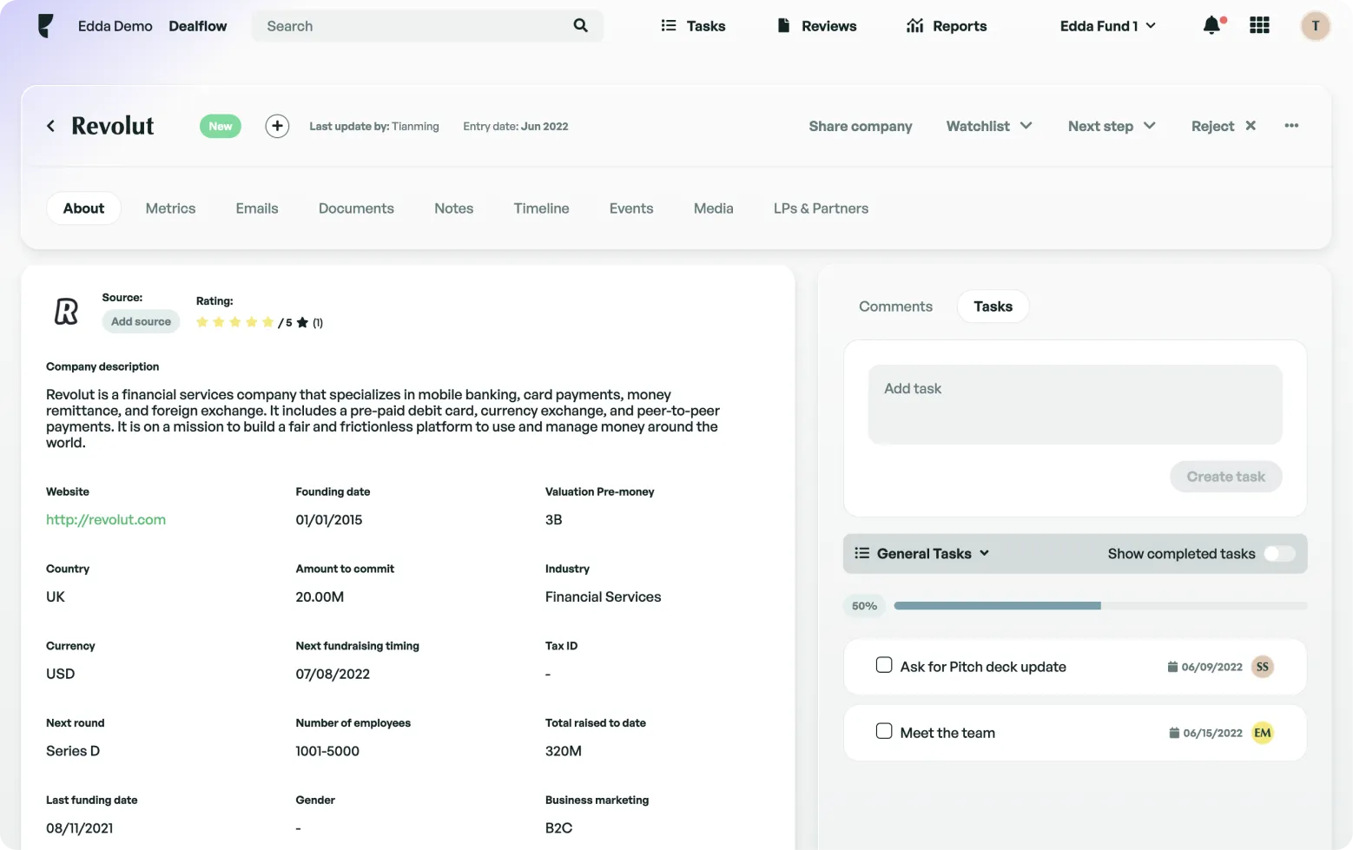This screenshot has height=850, width=1353.
Task: Select the Reviews document icon
Action: pyautogui.click(x=783, y=25)
